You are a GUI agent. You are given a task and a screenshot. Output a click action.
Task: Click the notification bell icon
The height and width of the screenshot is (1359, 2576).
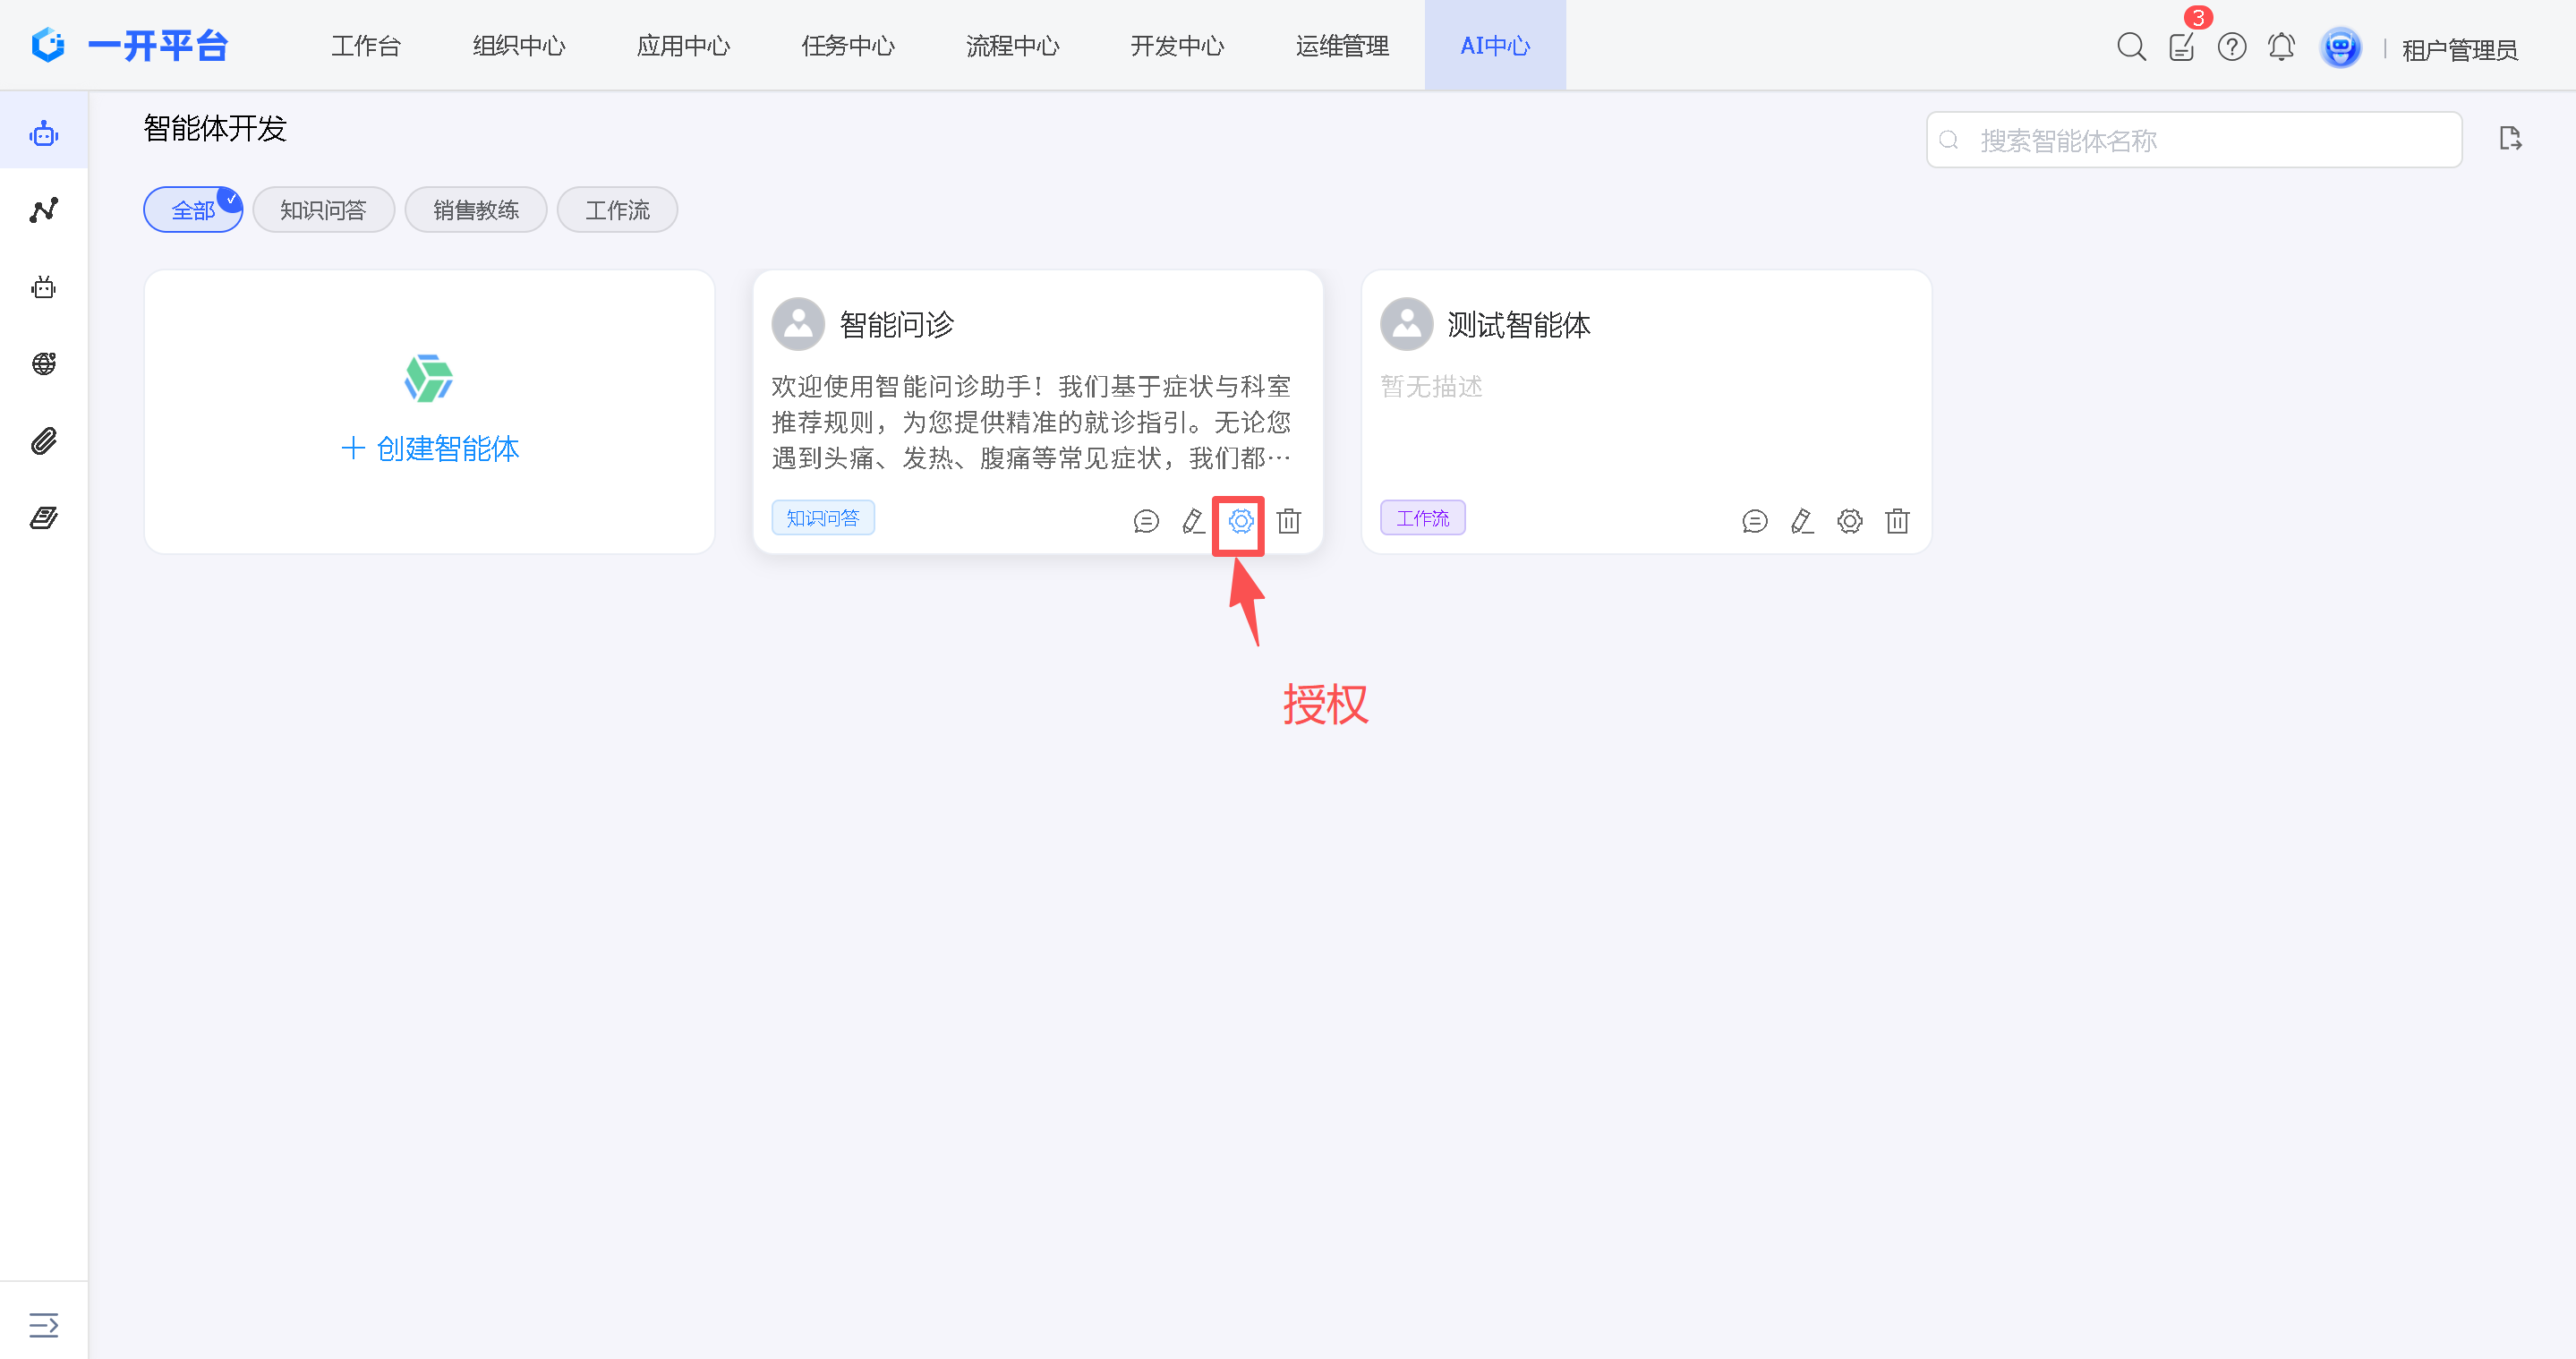pos(2281,46)
